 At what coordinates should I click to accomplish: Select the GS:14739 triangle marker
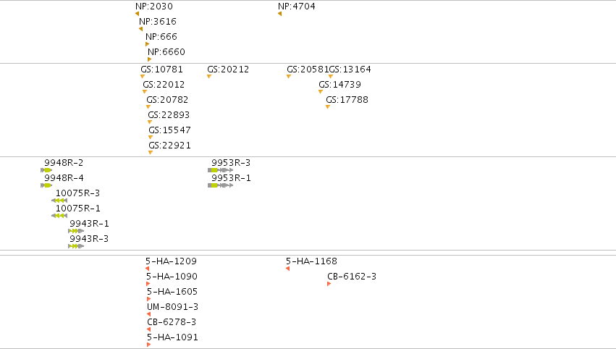321,91
